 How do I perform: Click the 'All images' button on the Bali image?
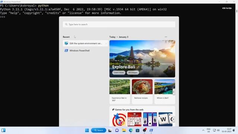point(133,73)
